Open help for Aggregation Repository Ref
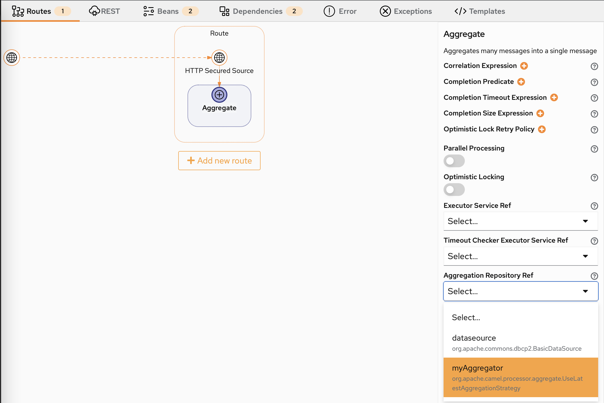The image size is (604, 403). pos(594,276)
